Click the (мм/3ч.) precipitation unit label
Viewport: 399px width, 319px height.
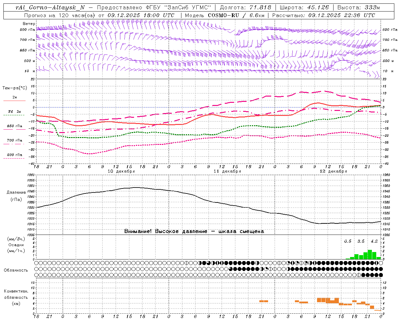coord(16,239)
